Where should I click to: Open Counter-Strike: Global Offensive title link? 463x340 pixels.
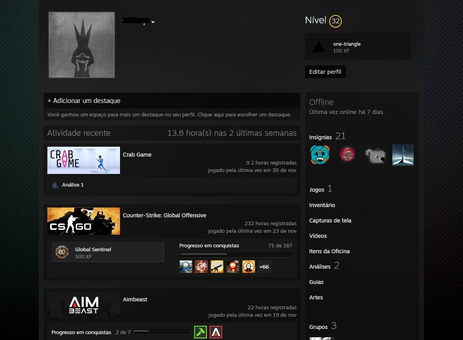pos(165,215)
